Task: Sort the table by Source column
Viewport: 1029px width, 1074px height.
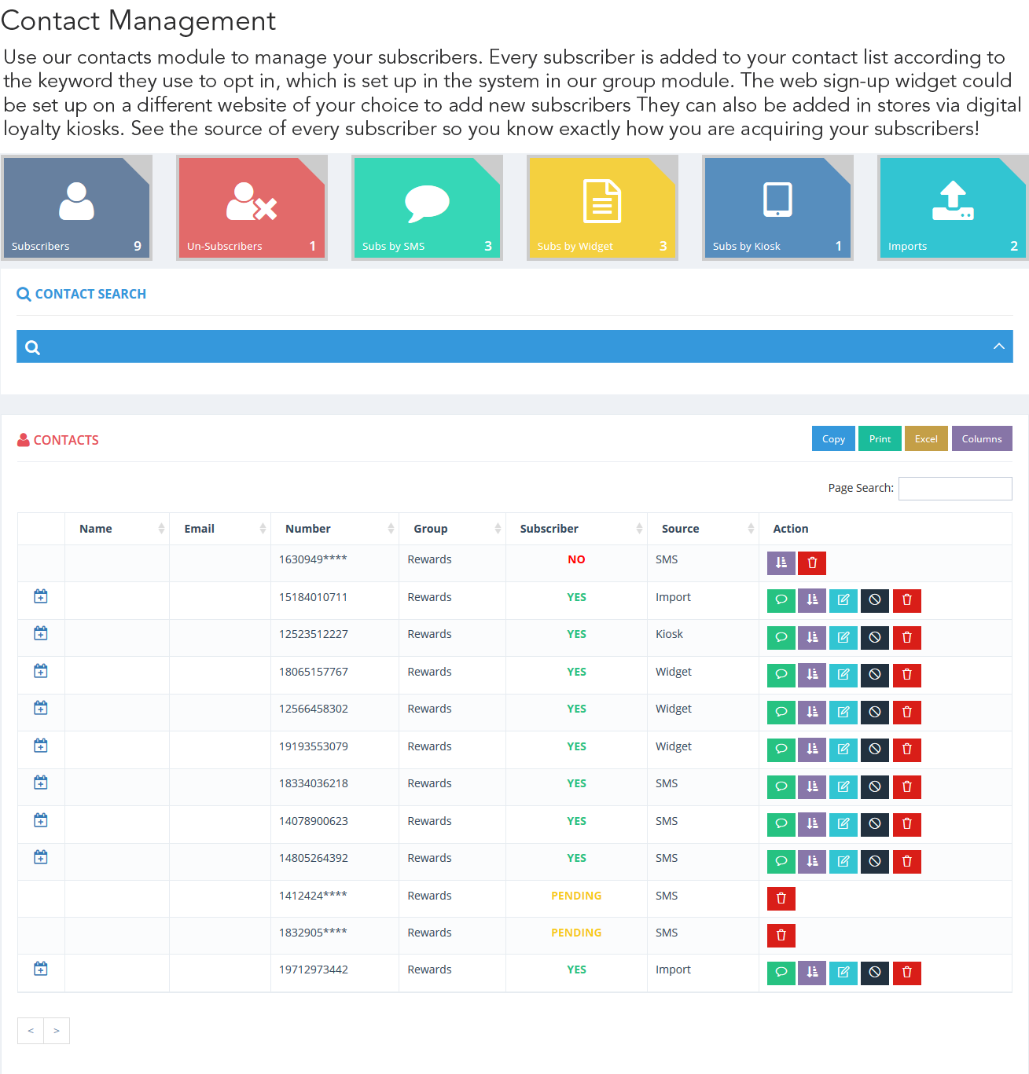Action: coord(703,529)
